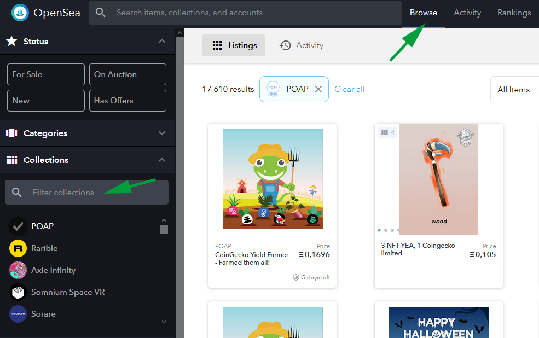Click the first carousel dot on the wood card

click(x=379, y=230)
